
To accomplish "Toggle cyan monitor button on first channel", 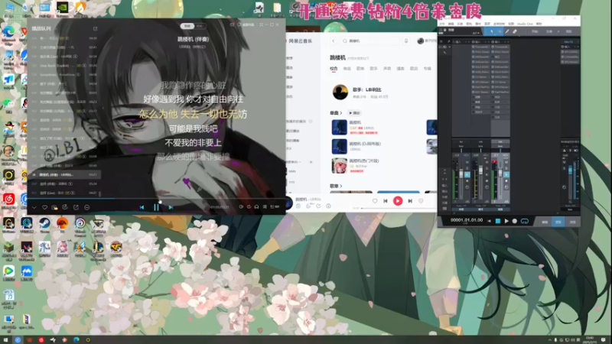I will pos(467,175).
